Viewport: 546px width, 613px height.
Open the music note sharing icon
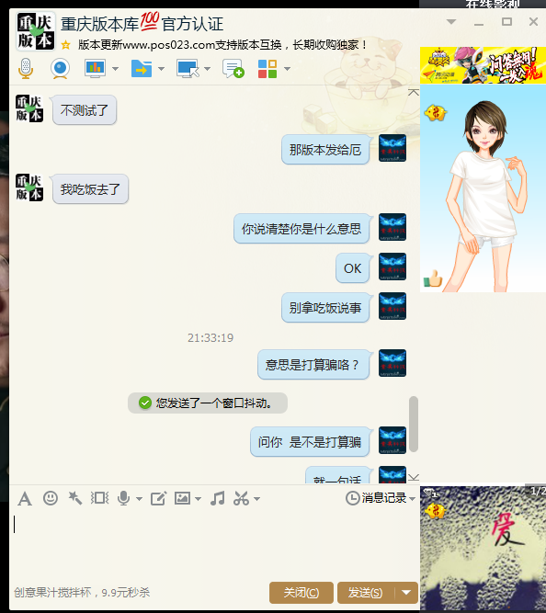pos(218,498)
